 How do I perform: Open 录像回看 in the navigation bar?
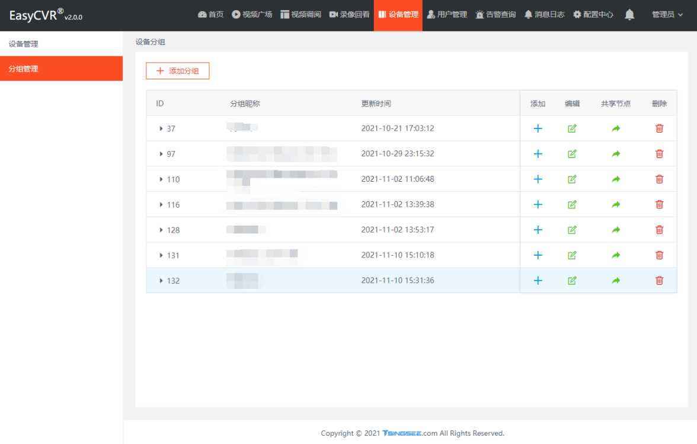[350, 15]
